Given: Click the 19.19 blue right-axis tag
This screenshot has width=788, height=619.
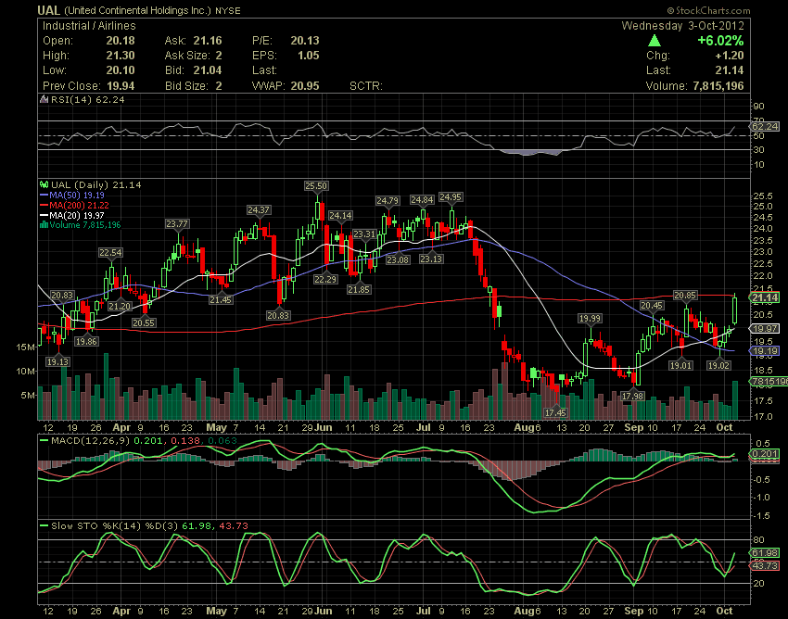Looking at the screenshot, I should 764,351.
